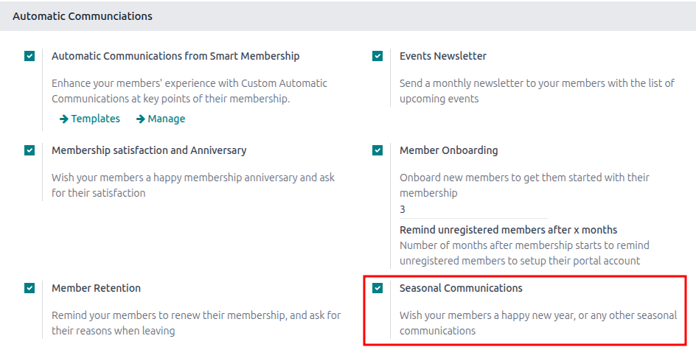
Task: Click the Automatic Communciations section header
Action: 83,15
